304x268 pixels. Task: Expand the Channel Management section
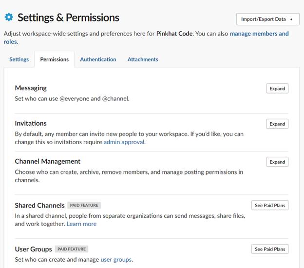click(x=277, y=162)
